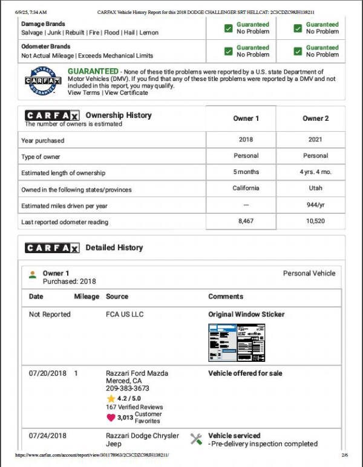Click the 'Estimated length of ownership' row label

[64, 173]
